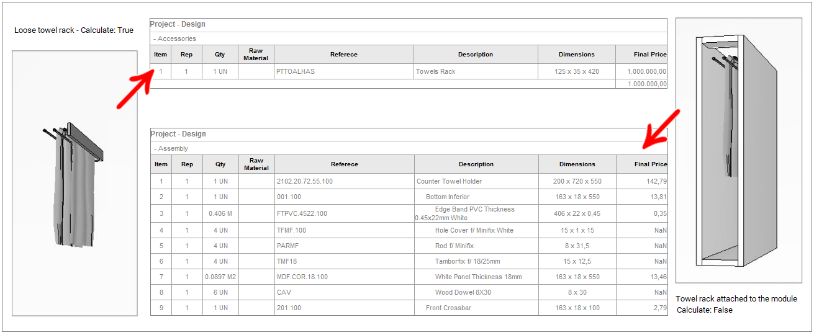Open the PTTOALHAS reference link
The width and height of the screenshot is (814, 335).
point(296,71)
